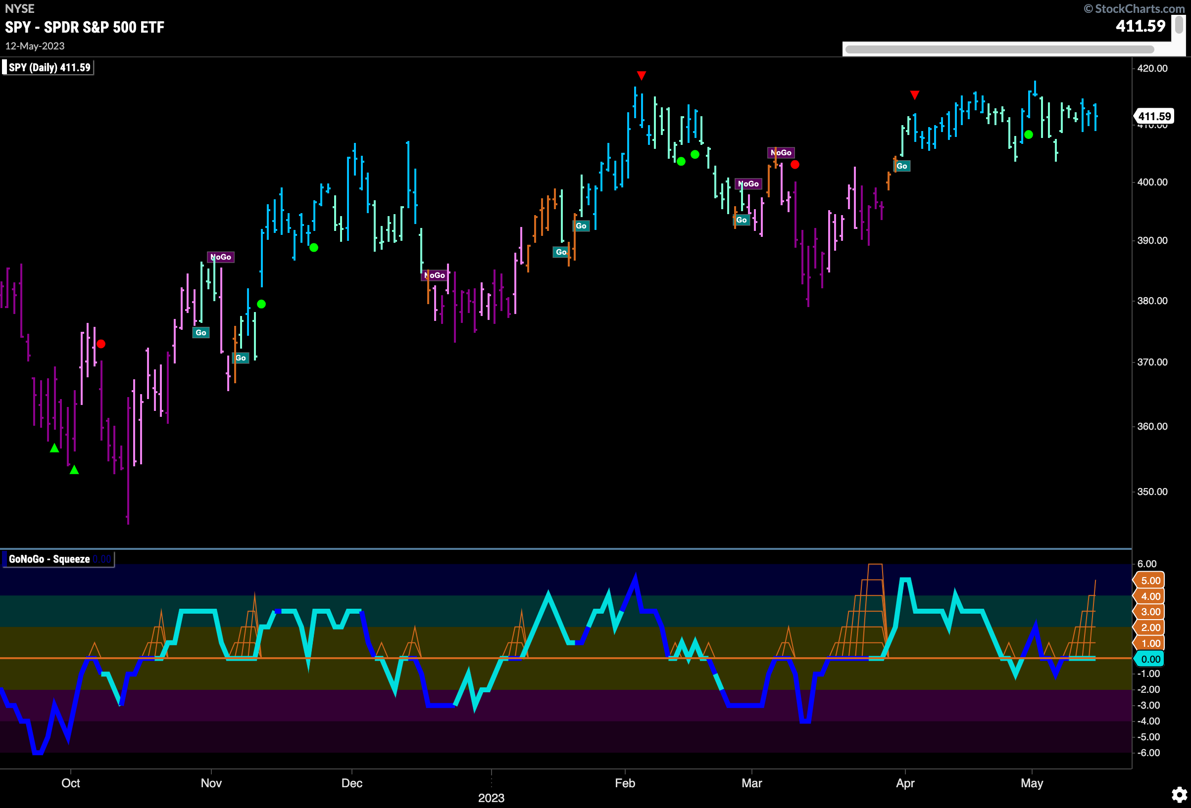Click the Go flag in late October

[x=201, y=333]
